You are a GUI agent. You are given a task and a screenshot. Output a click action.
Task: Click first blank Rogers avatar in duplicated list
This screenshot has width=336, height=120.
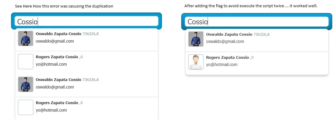(26, 61)
